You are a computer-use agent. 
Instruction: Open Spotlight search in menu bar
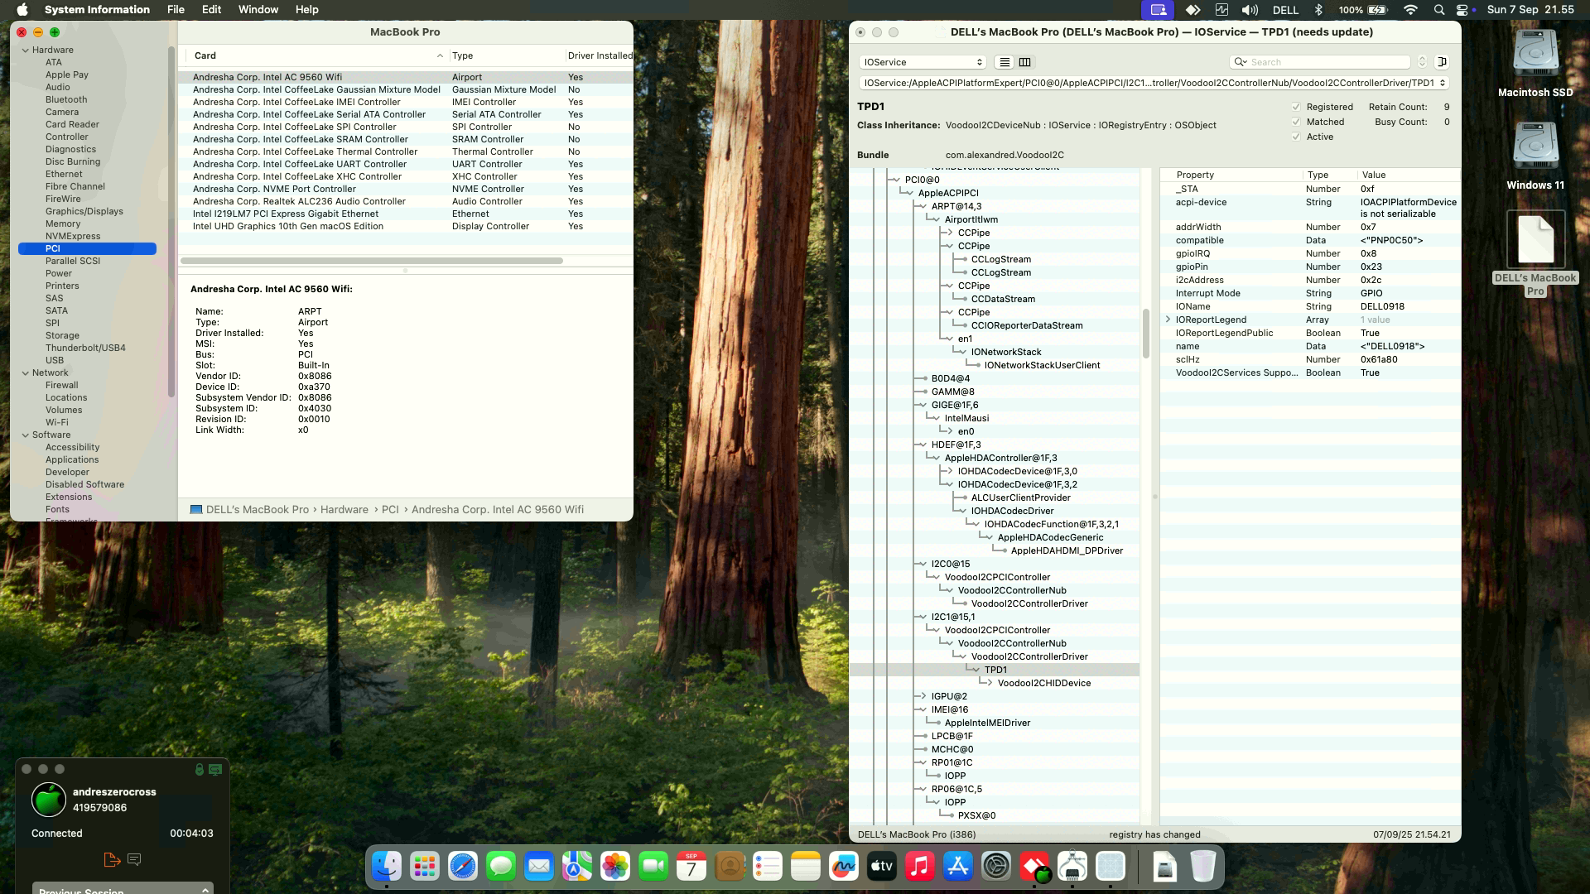tap(1439, 10)
